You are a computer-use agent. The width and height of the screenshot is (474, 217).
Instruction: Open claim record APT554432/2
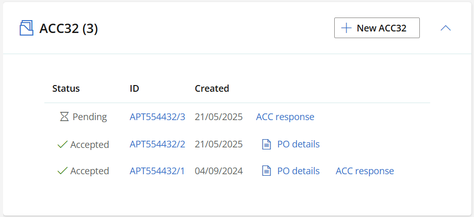pos(157,144)
